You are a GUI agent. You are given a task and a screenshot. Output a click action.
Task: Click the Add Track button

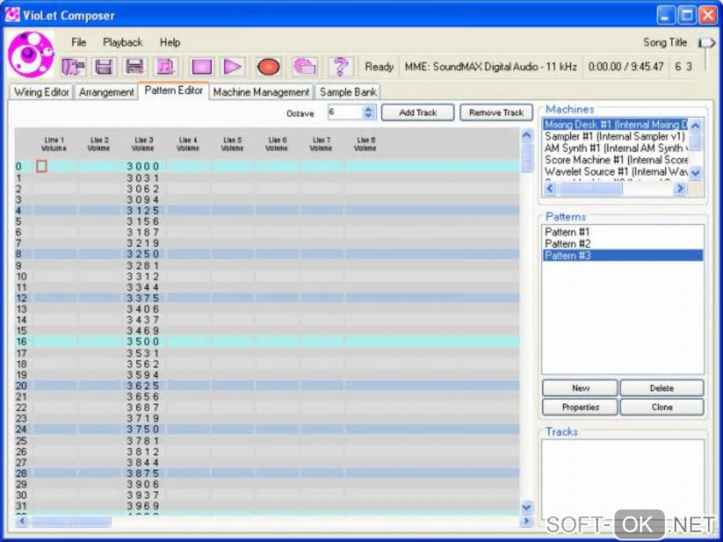(417, 113)
